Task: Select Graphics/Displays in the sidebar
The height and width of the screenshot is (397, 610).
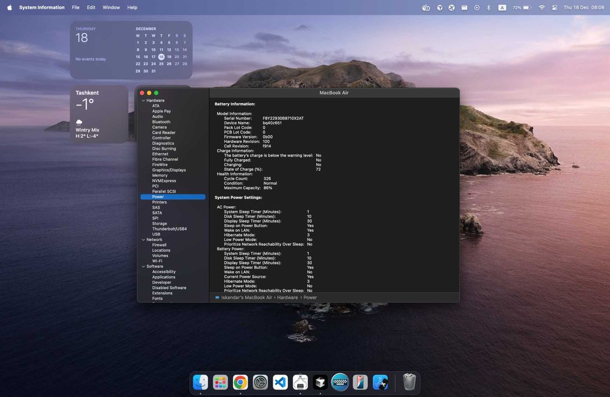Action: [169, 170]
